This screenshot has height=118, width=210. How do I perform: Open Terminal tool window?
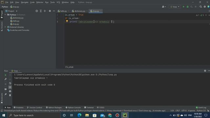point(89,108)
